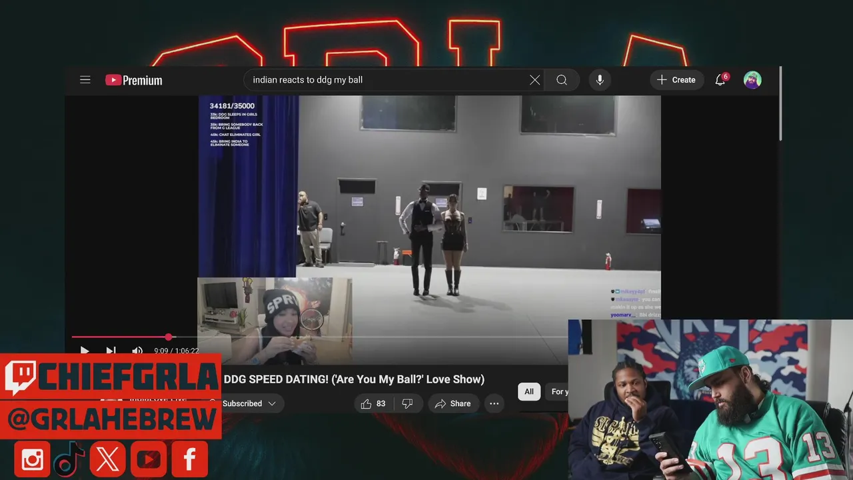Dislike the video with thumbs down
Screen dimensions: 853x480
[x=408, y=403]
